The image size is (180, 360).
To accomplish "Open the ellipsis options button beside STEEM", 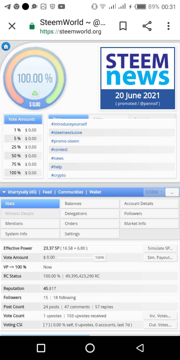I will (x=172, y=192).
